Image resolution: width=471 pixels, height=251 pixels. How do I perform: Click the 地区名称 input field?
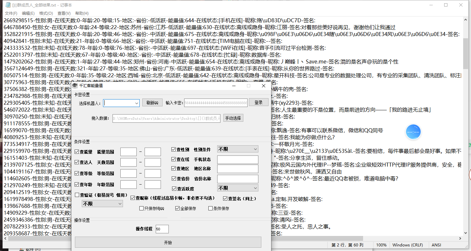tap(238, 169)
